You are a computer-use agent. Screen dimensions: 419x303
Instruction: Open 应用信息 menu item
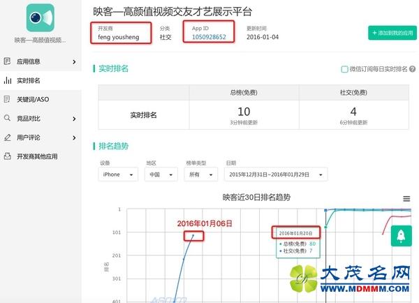point(41,61)
